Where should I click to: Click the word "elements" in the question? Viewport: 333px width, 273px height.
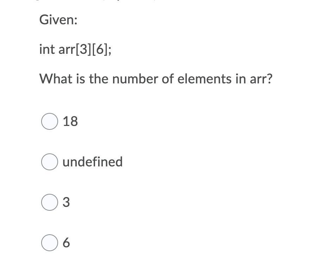(x=204, y=79)
